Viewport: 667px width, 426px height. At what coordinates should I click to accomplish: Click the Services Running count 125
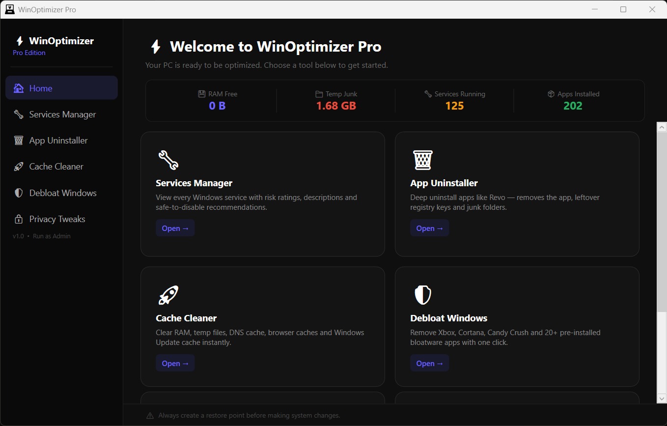(454, 106)
